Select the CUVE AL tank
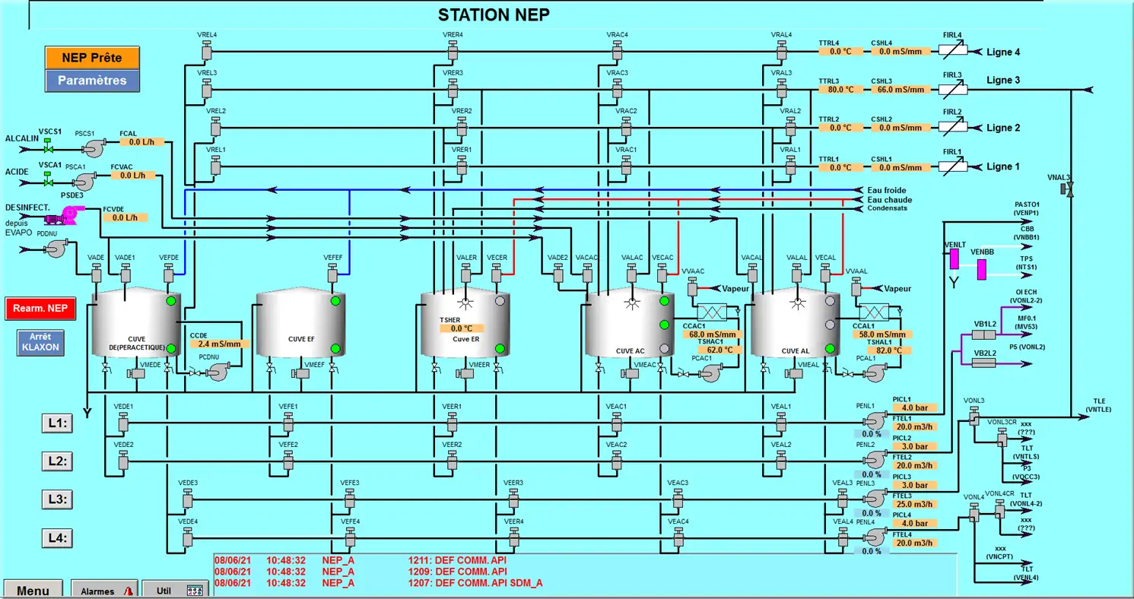This screenshot has width=1134, height=599. [x=796, y=323]
